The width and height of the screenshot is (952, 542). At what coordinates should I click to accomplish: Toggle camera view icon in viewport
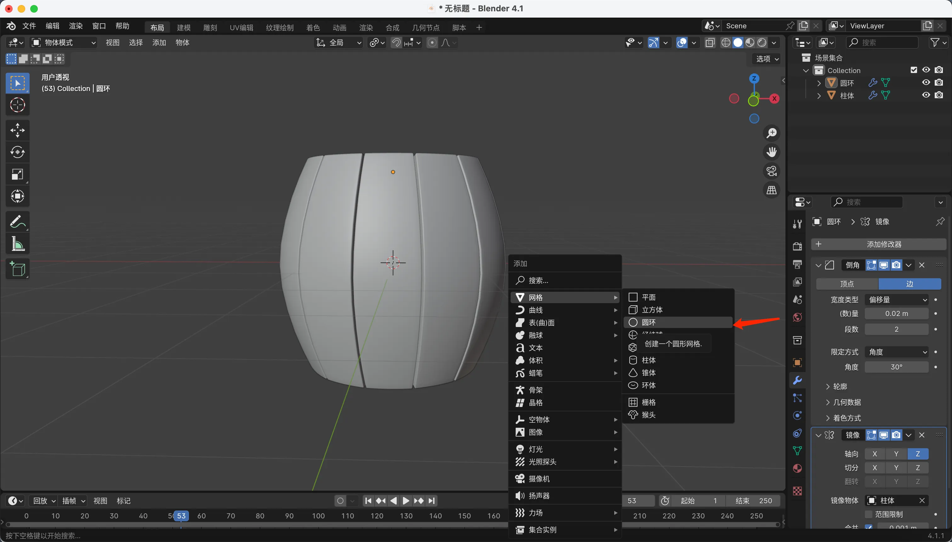click(771, 171)
